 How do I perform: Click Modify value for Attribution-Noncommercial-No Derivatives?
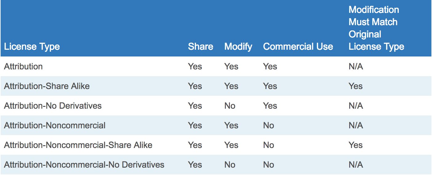[x=230, y=165]
